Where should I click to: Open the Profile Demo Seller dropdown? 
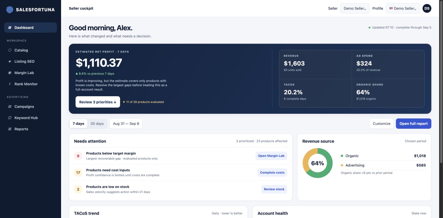coord(403,8)
